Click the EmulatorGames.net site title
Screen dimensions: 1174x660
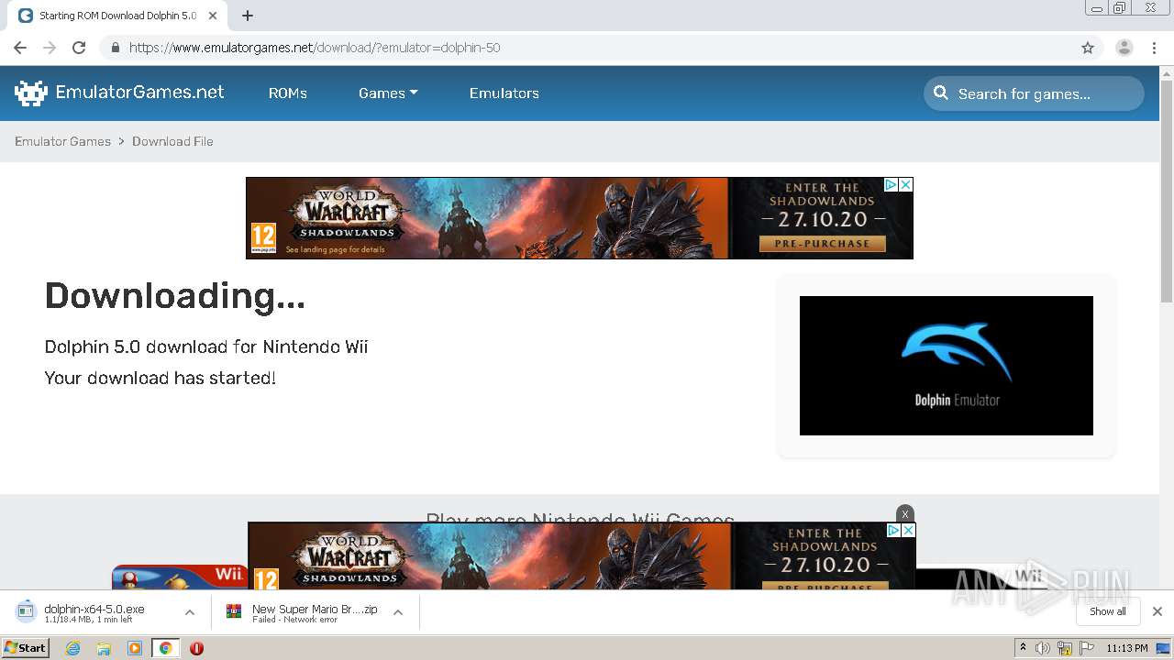coord(139,92)
